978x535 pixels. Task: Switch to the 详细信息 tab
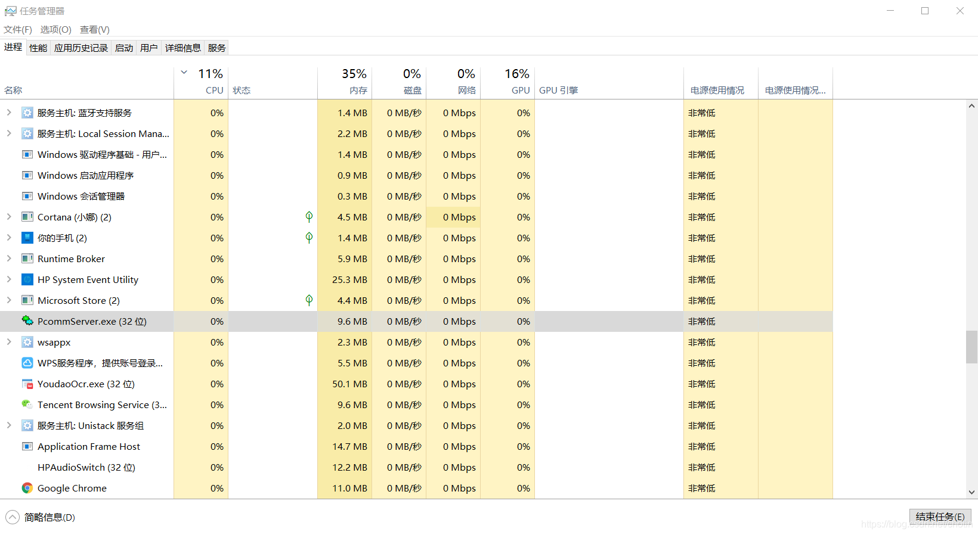coord(183,48)
